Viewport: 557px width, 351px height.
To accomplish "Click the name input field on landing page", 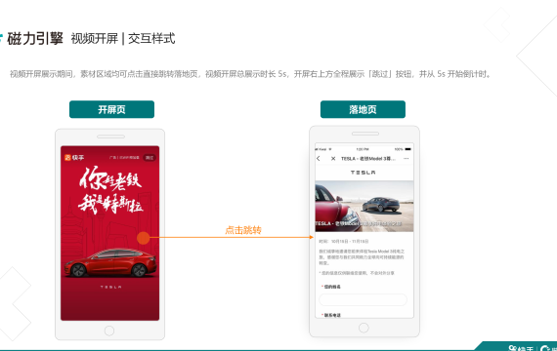I will click(364, 299).
